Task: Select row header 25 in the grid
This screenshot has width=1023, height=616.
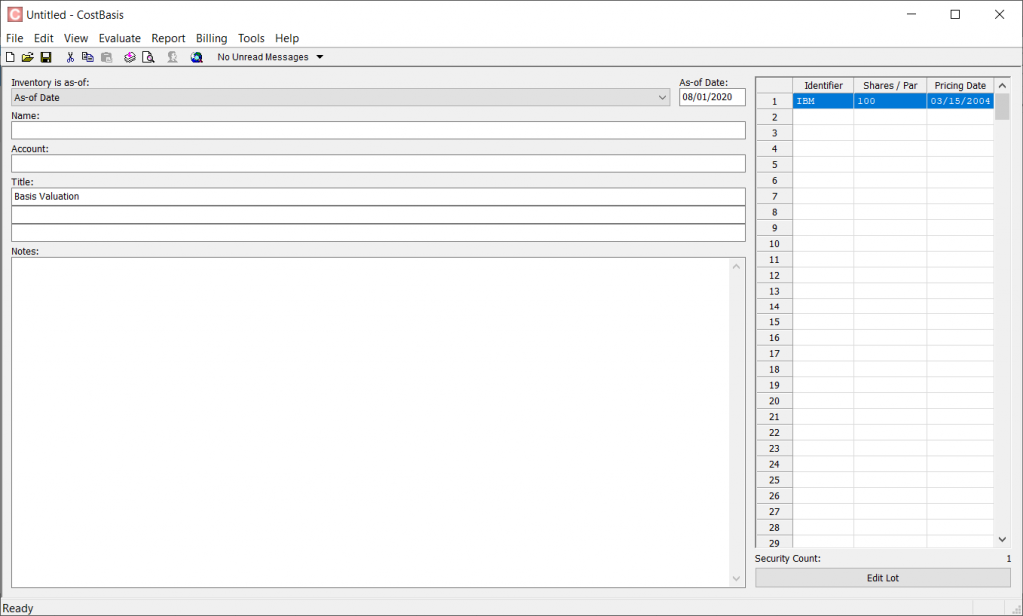Action: click(x=774, y=480)
